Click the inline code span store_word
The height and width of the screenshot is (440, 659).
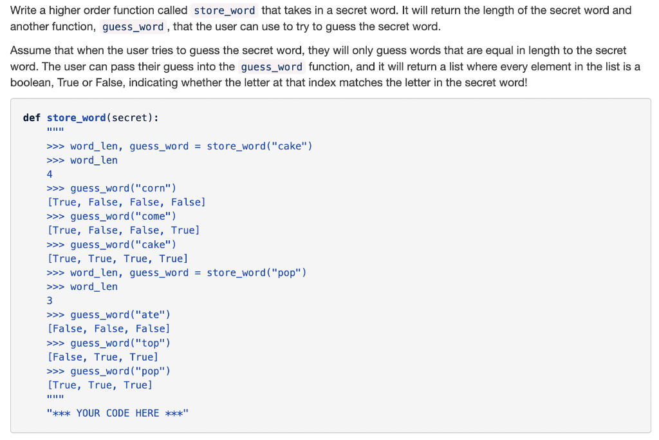pyautogui.click(x=223, y=10)
